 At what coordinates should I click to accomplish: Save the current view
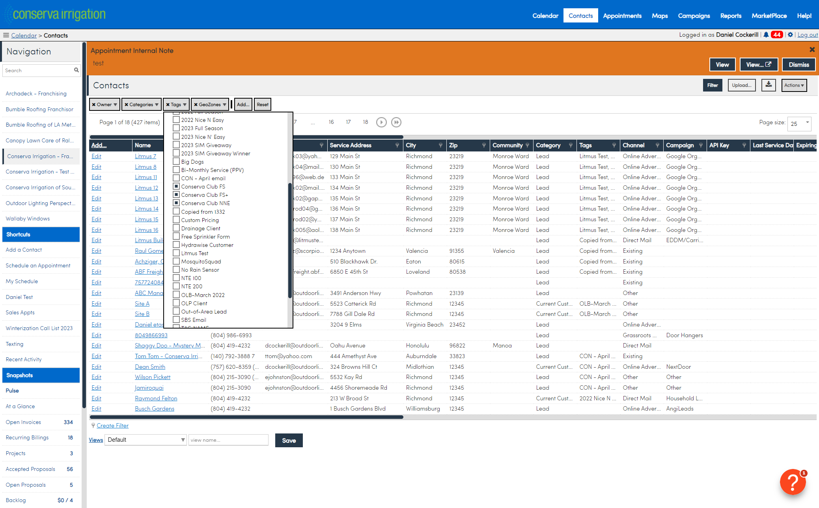click(x=289, y=440)
